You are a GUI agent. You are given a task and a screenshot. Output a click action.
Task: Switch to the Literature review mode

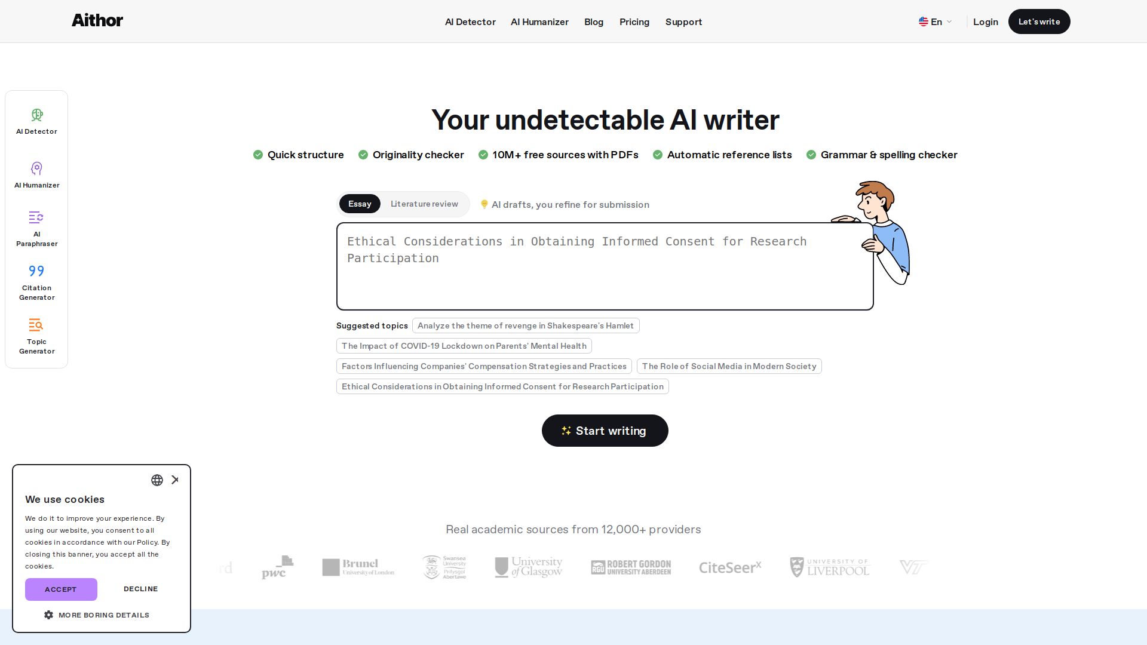coord(424,204)
